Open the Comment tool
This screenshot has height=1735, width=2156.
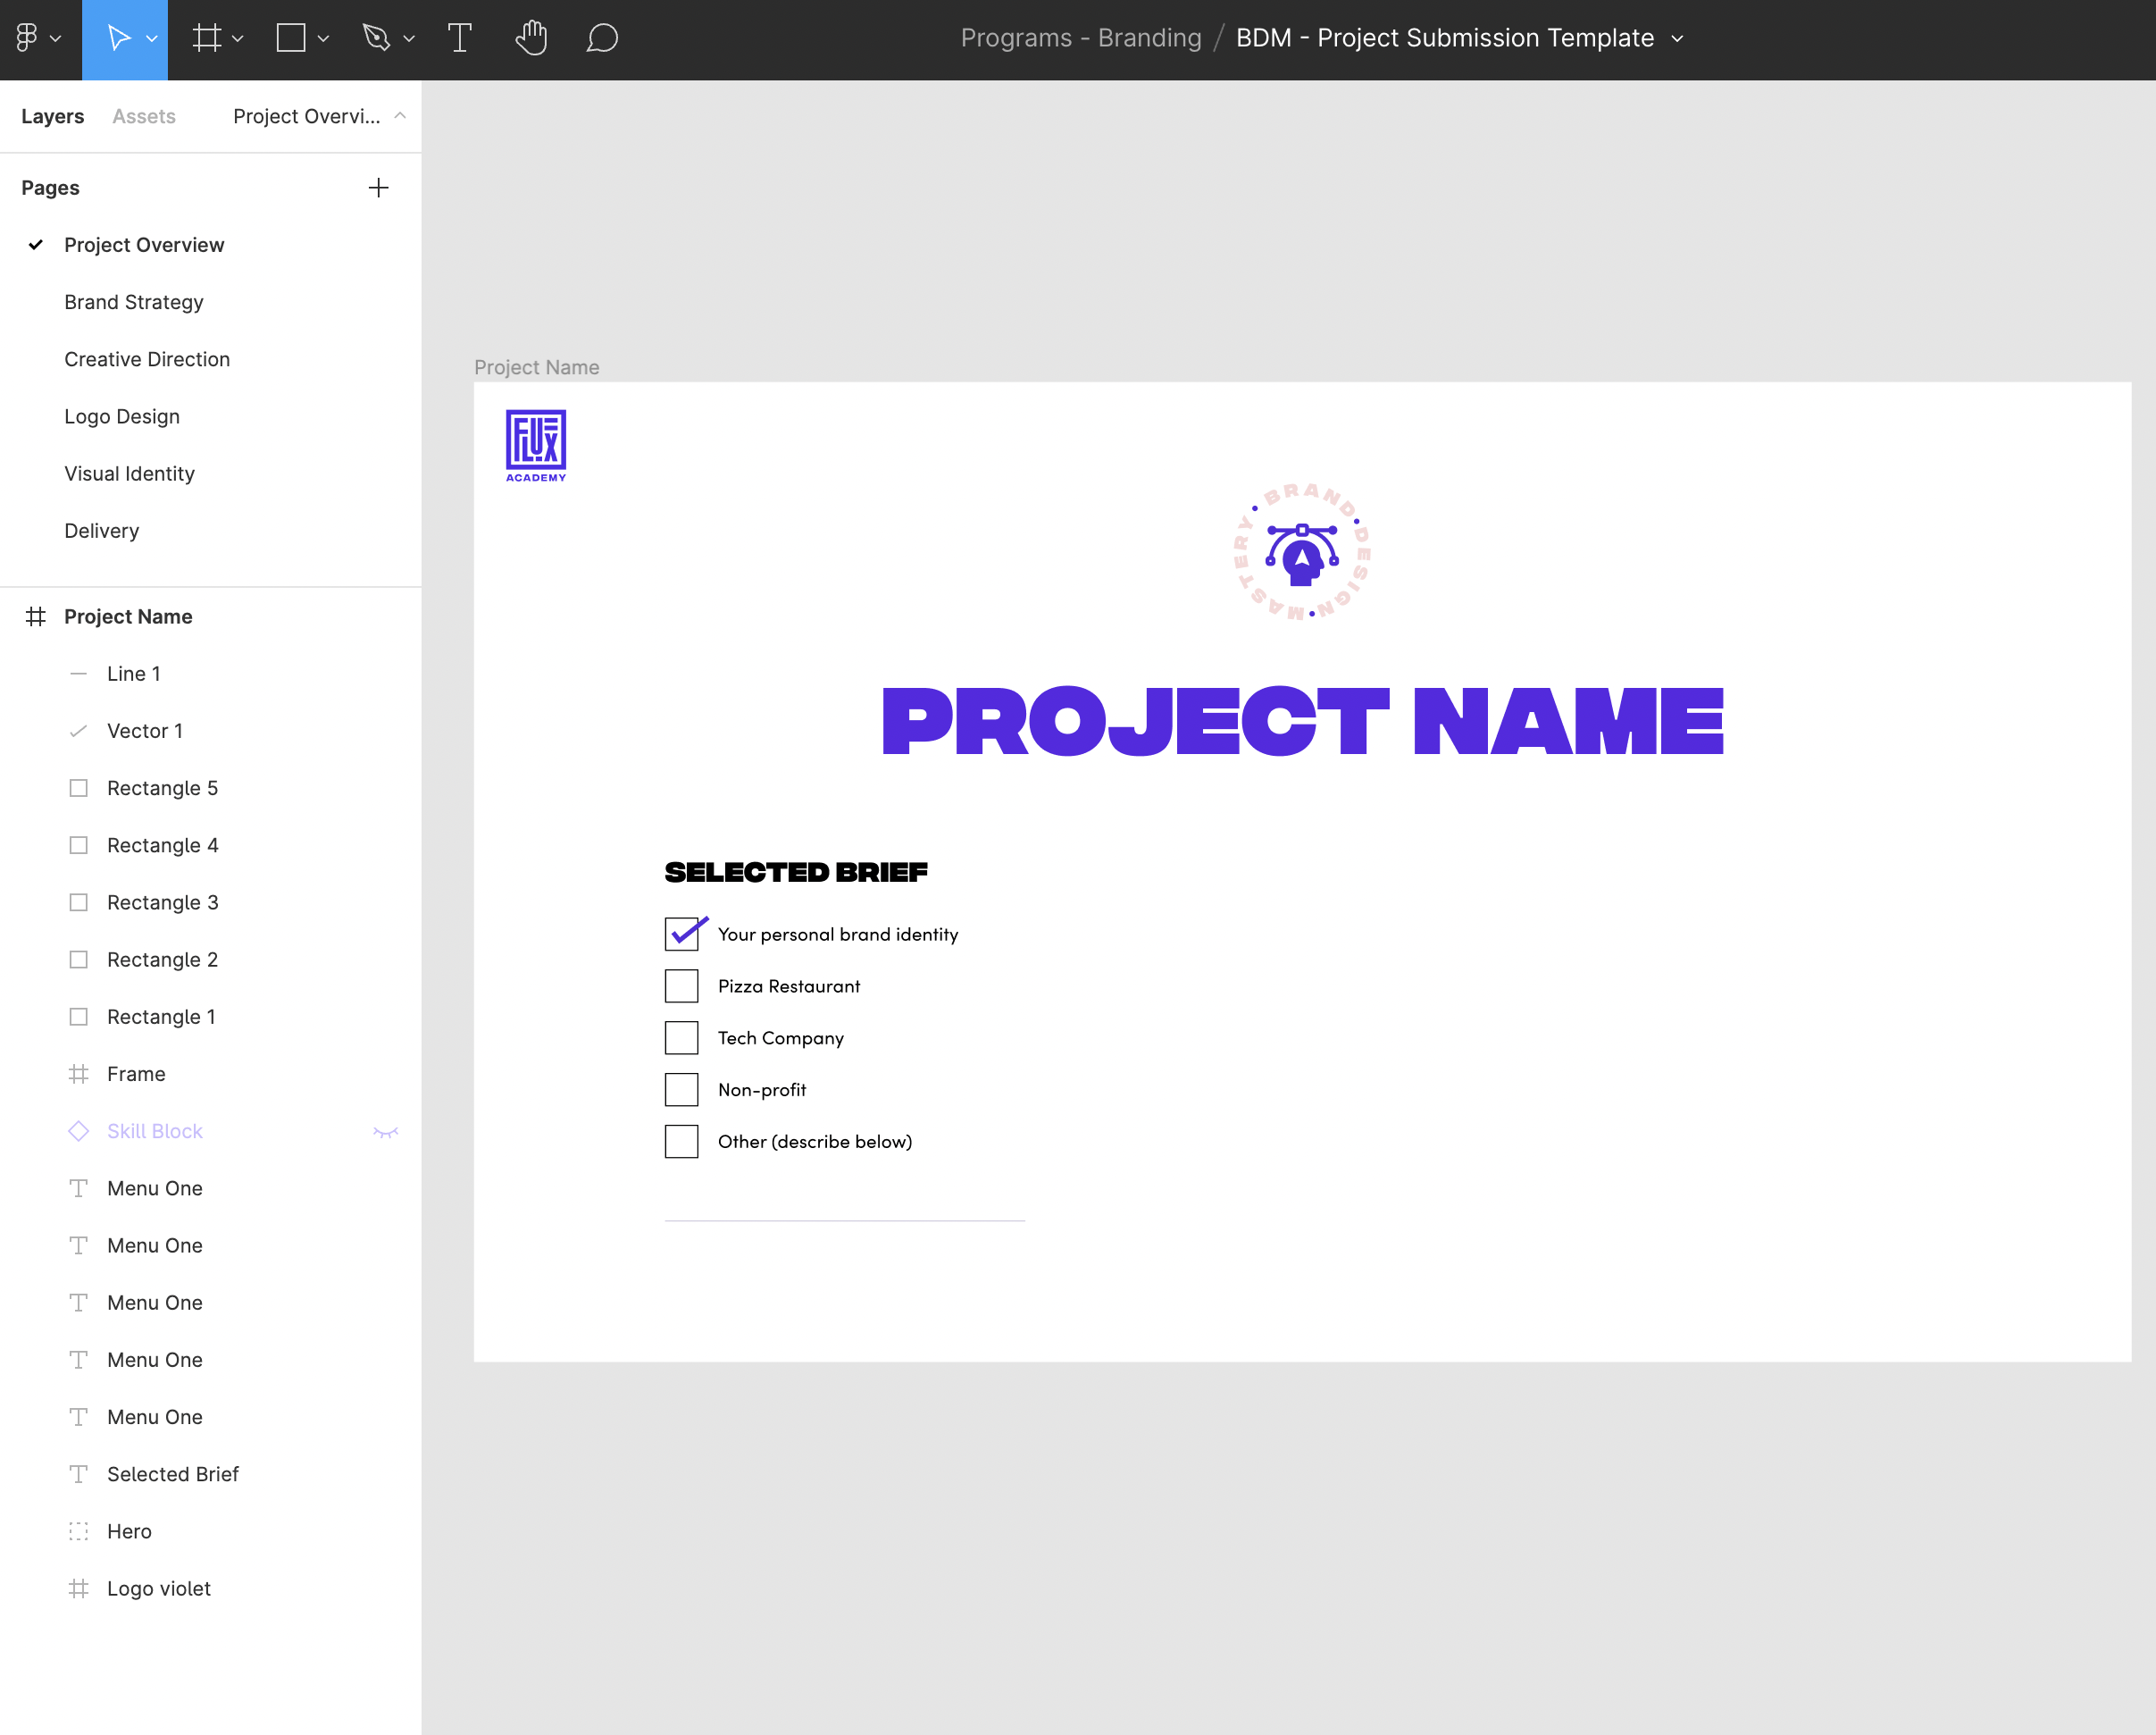point(602,38)
